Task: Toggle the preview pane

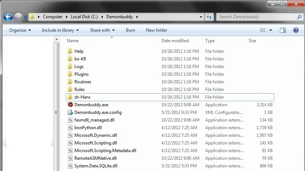Action: [x=283, y=30]
